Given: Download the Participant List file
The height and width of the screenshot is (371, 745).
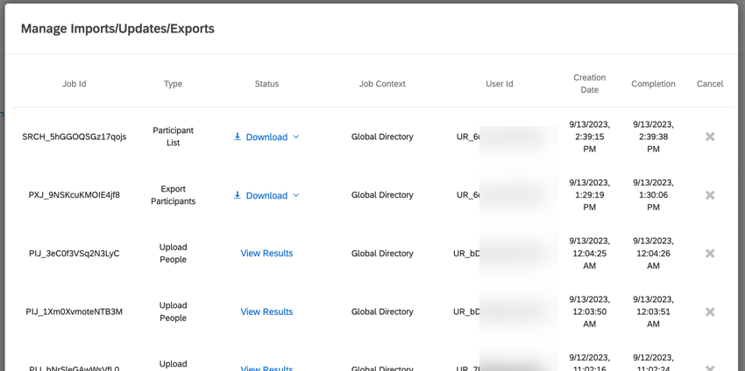Looking at the screenshot, I should (x=266, y=137).
